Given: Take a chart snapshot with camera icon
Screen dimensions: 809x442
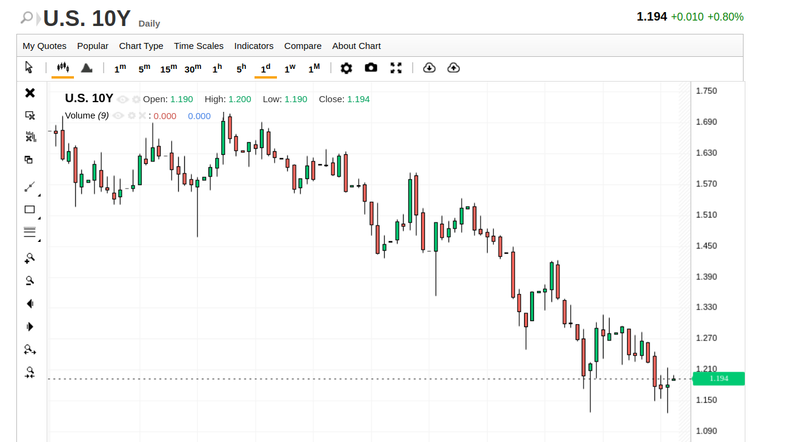Looking at the screenshot, I should click(371, 68).
